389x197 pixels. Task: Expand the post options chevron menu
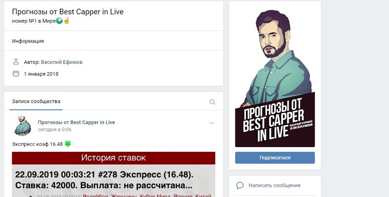[212, 122]
